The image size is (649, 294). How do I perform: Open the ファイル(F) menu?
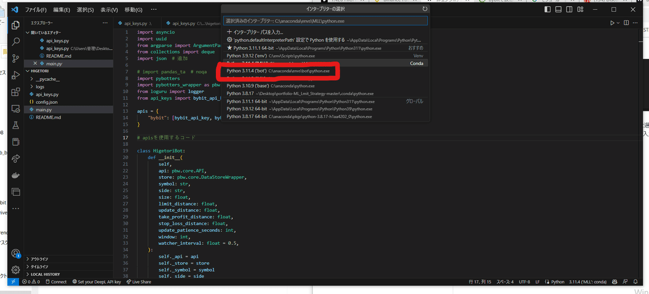(36, 9)
